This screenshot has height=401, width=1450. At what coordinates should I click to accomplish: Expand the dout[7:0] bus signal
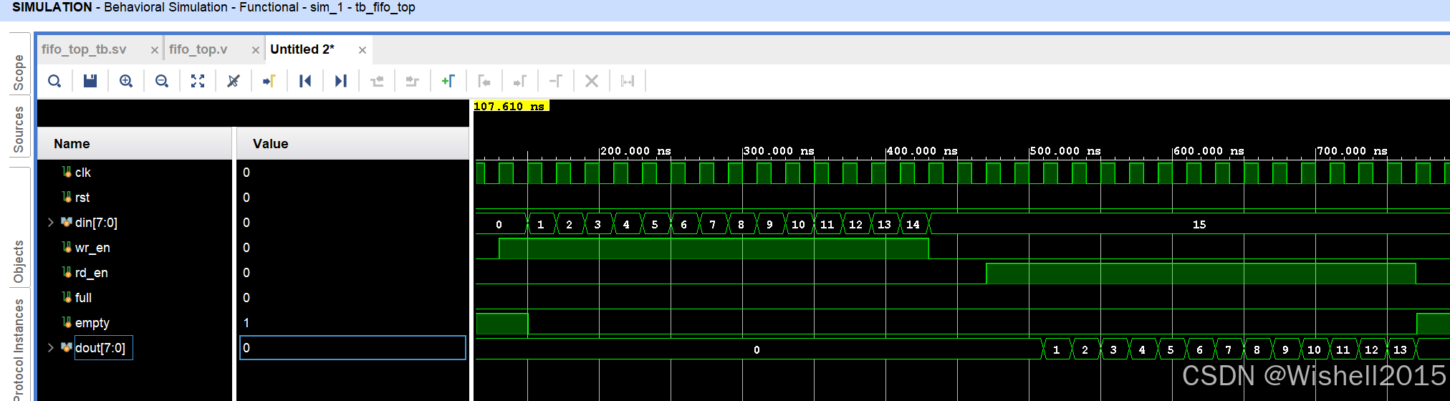coord(51,348)
